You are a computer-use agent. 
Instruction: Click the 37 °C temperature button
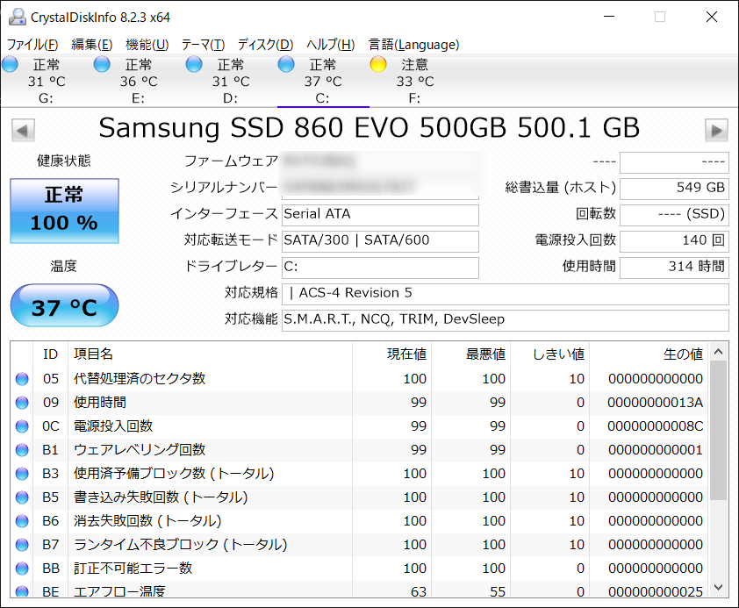65,305
